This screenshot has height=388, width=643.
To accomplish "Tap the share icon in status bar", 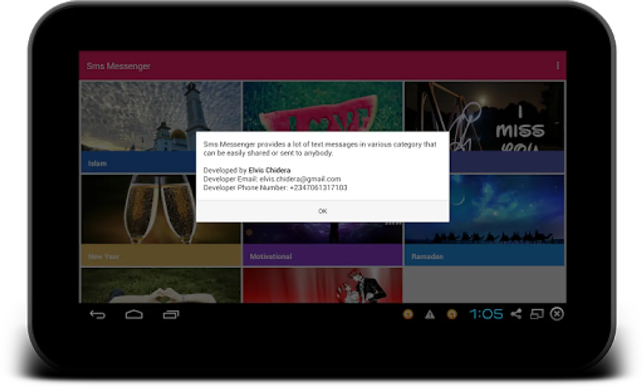I will (516, 314).
